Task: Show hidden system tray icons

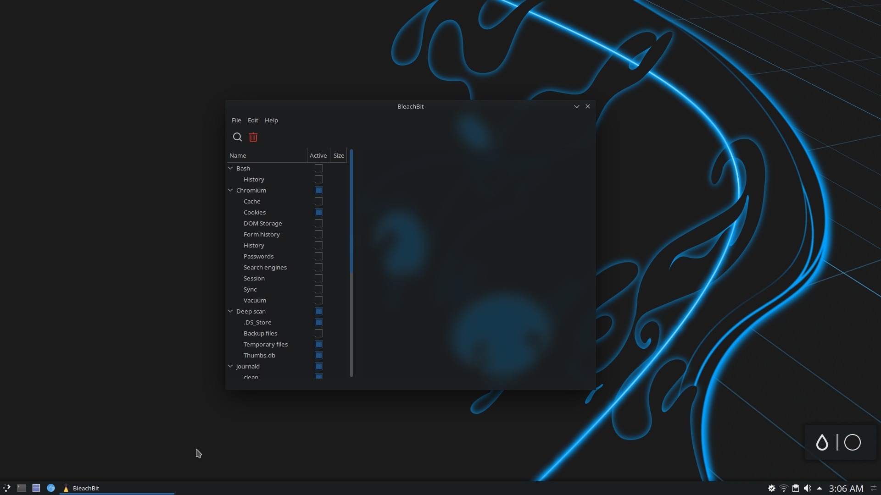Action: [x=820, y=488]
